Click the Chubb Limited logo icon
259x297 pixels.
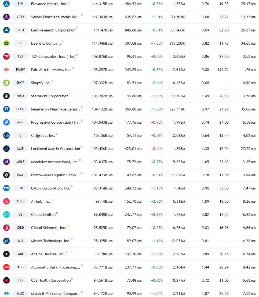point(6,214)
